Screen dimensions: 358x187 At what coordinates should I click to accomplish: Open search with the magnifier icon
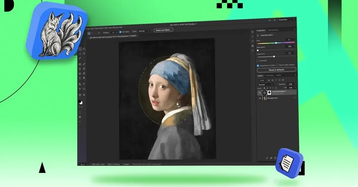tap(274, 20)
